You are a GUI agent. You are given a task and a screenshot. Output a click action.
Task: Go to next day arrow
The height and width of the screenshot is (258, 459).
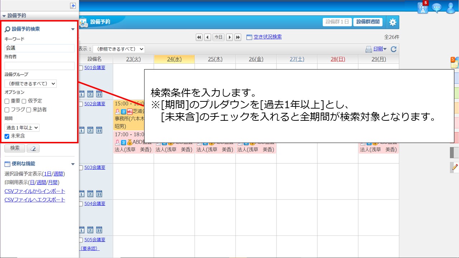tap(229, 37)
